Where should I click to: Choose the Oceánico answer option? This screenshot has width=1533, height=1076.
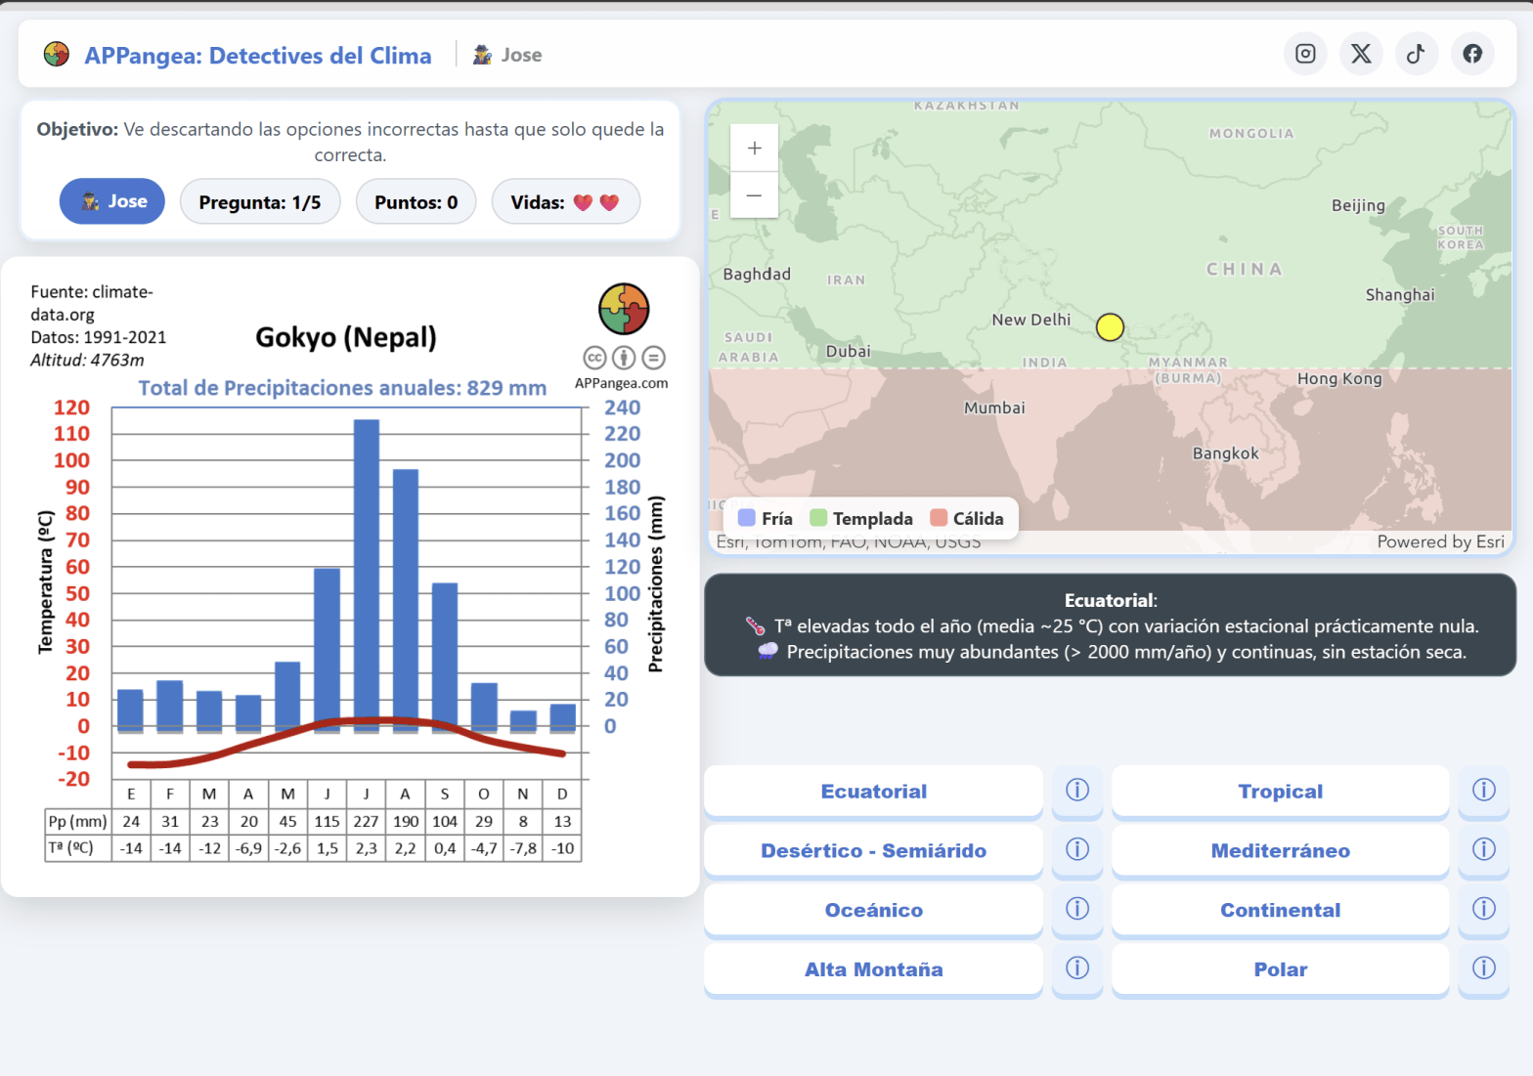[x=874, y=911]
